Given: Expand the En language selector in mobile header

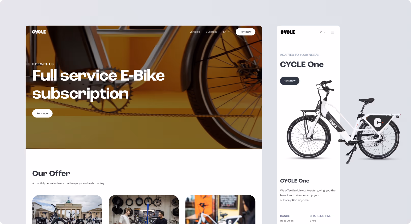Looking at the screenshot, I should (x=322, y=32).
